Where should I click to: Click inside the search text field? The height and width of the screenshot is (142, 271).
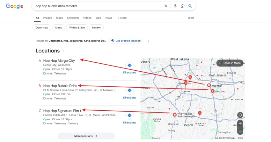coord(96,6)
